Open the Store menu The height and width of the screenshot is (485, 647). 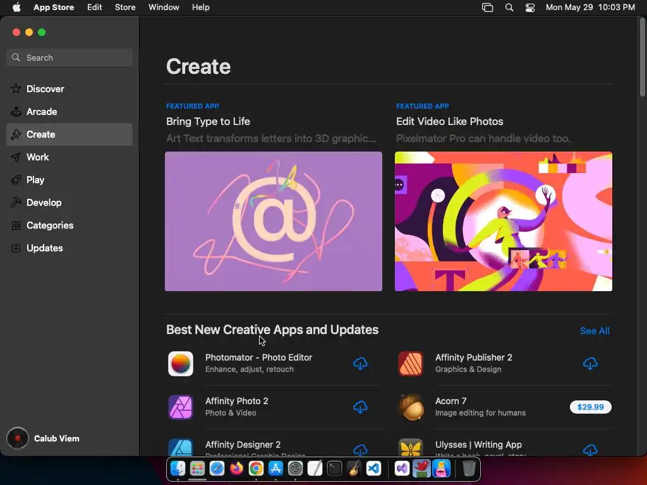pyautogui.click(x=125, y=8)
